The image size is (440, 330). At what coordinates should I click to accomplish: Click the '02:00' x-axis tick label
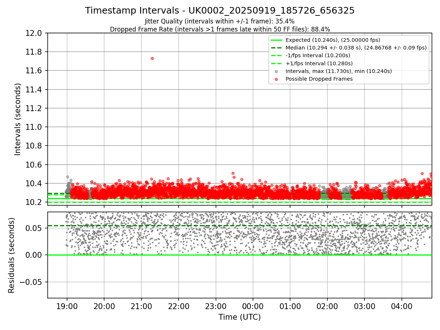click(x=327, y=306)
